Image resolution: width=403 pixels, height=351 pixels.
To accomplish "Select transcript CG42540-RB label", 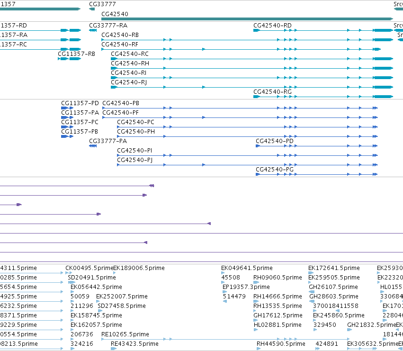I will (x=120, y=35).
